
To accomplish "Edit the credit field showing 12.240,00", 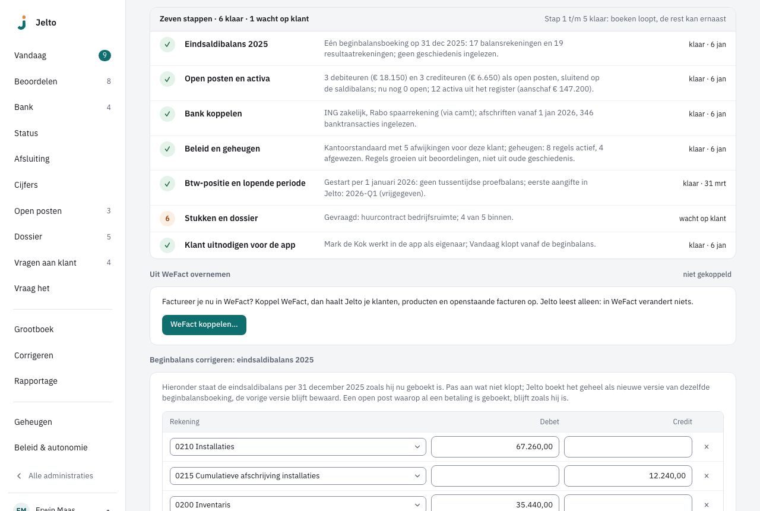I will click(628, 476).
